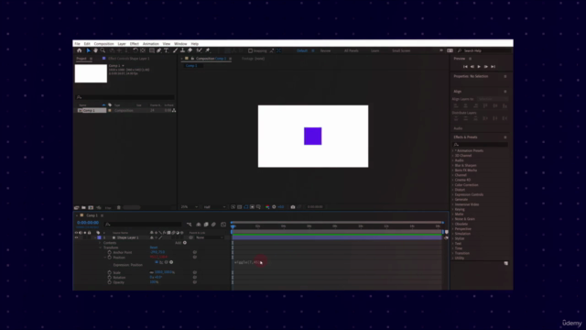This screenshot has height=330, width=586.
Task: Expand the Color Correction effects category
Action: [453, 185]
